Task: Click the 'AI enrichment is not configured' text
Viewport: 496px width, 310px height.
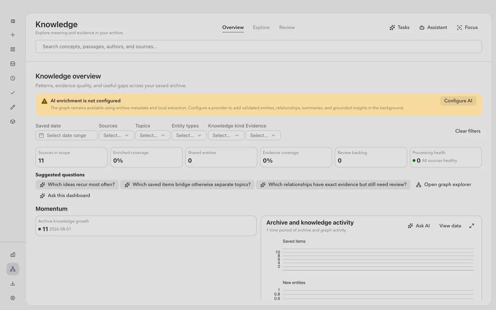Action: (x=85, y=101)
